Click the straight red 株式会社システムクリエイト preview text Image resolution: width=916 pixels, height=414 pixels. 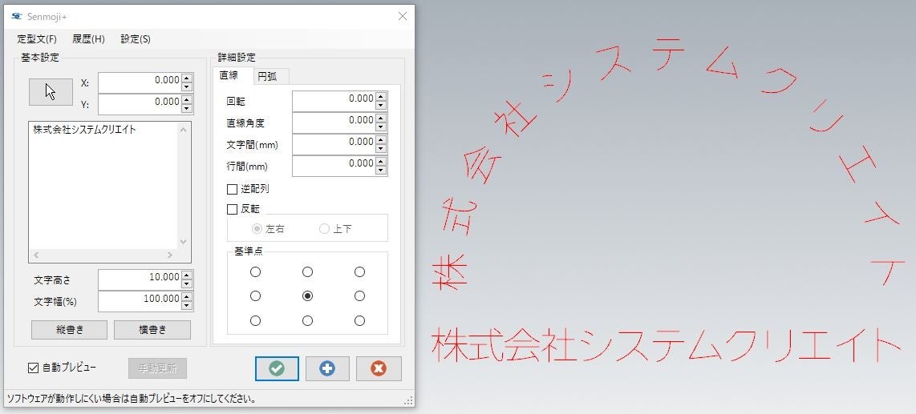665,344
